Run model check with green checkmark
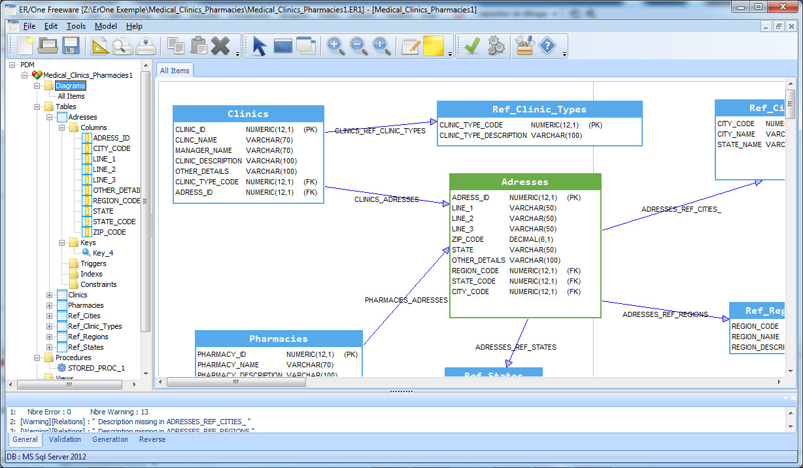 [x=472, y=46]
